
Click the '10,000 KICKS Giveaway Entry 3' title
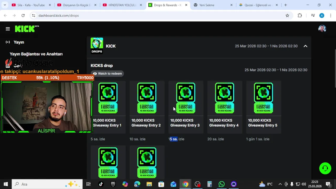185,123
